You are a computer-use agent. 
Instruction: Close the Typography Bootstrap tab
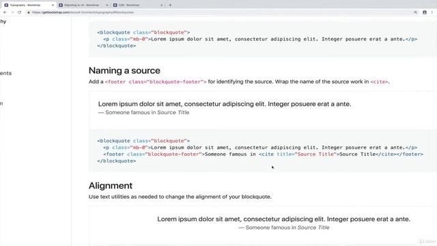(x=53, y=5)
